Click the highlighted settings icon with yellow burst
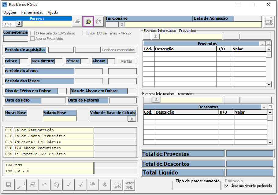 tap(88, 22)
